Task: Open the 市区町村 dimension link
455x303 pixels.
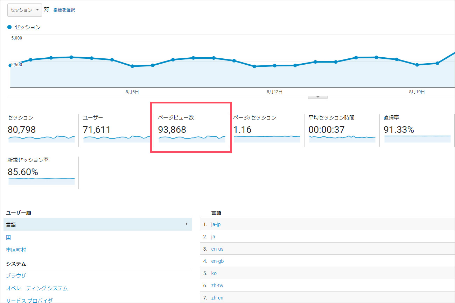Action: tap(16, 250)
